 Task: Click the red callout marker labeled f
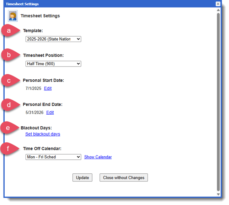coord(9,149)
